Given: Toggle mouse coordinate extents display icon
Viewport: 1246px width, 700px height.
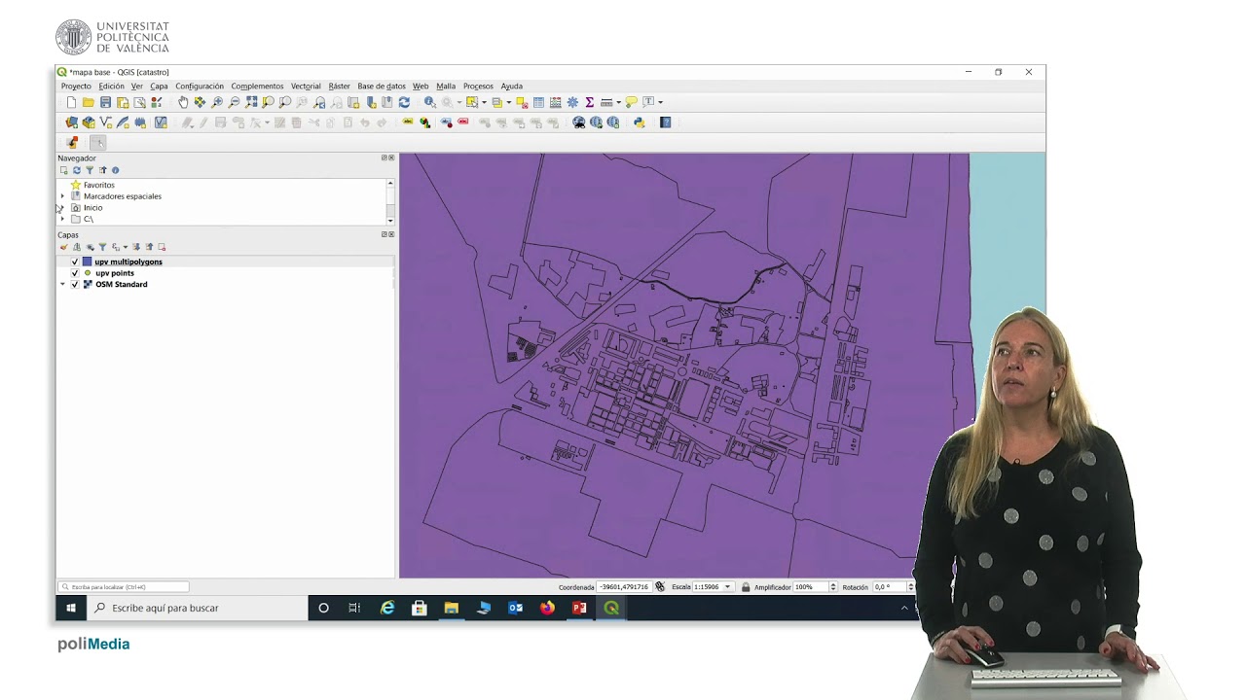Looking at the screenshot, I should click(x=660, y=587).
